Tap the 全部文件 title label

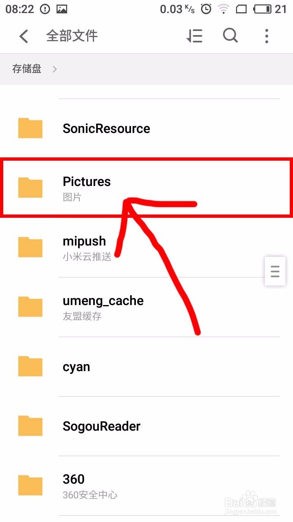(72, 36)
